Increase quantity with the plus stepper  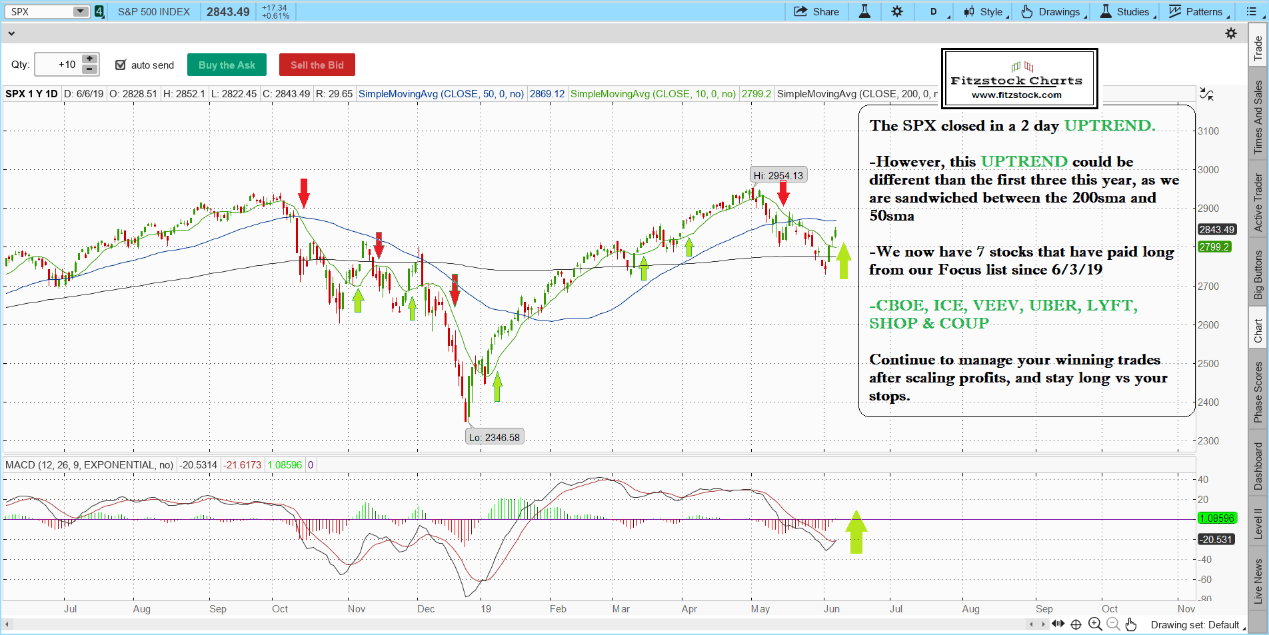(x=90, y=59)
